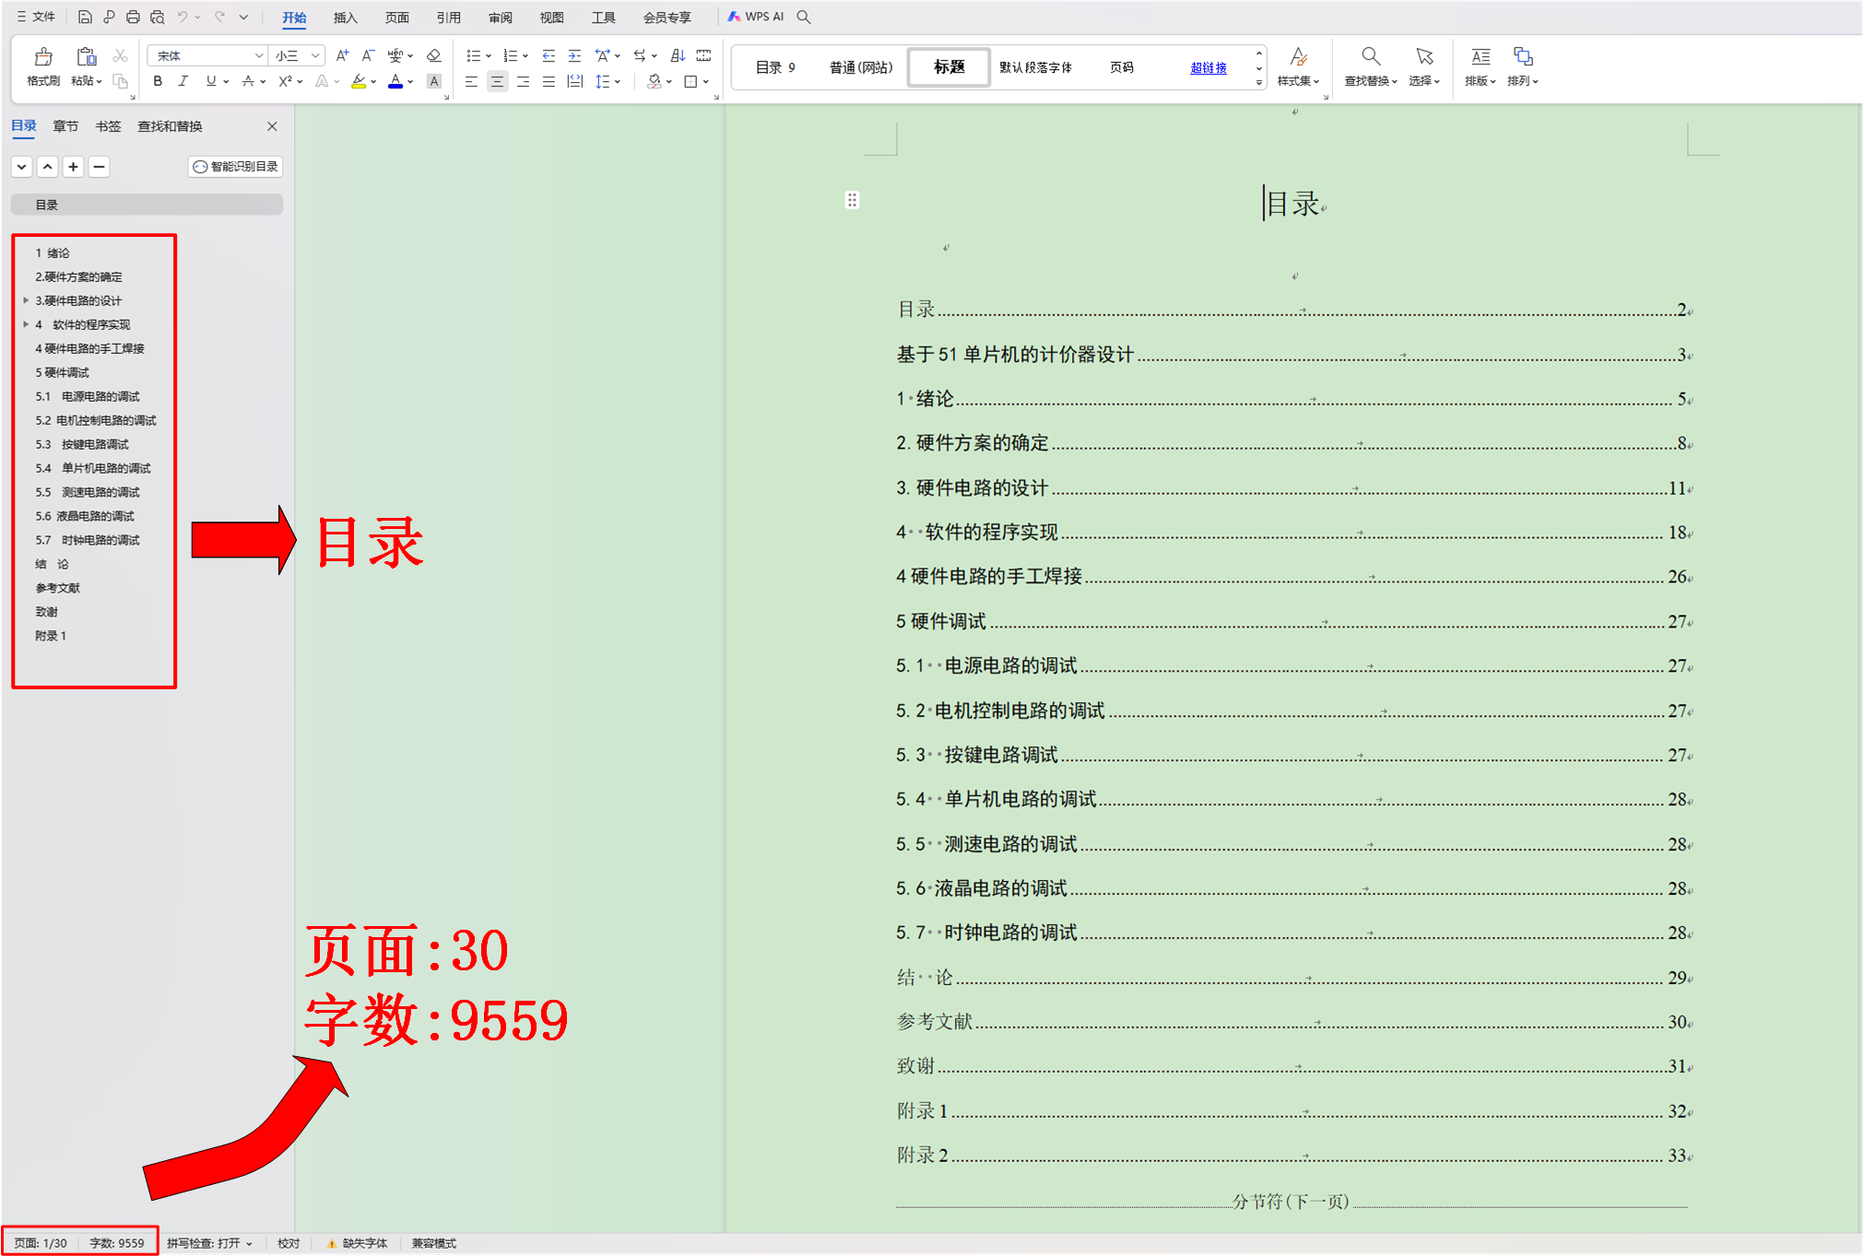The height and width of the screenshot is (1256, 1864).
Task: Toggle bold formatting
Action: [158, 81]
